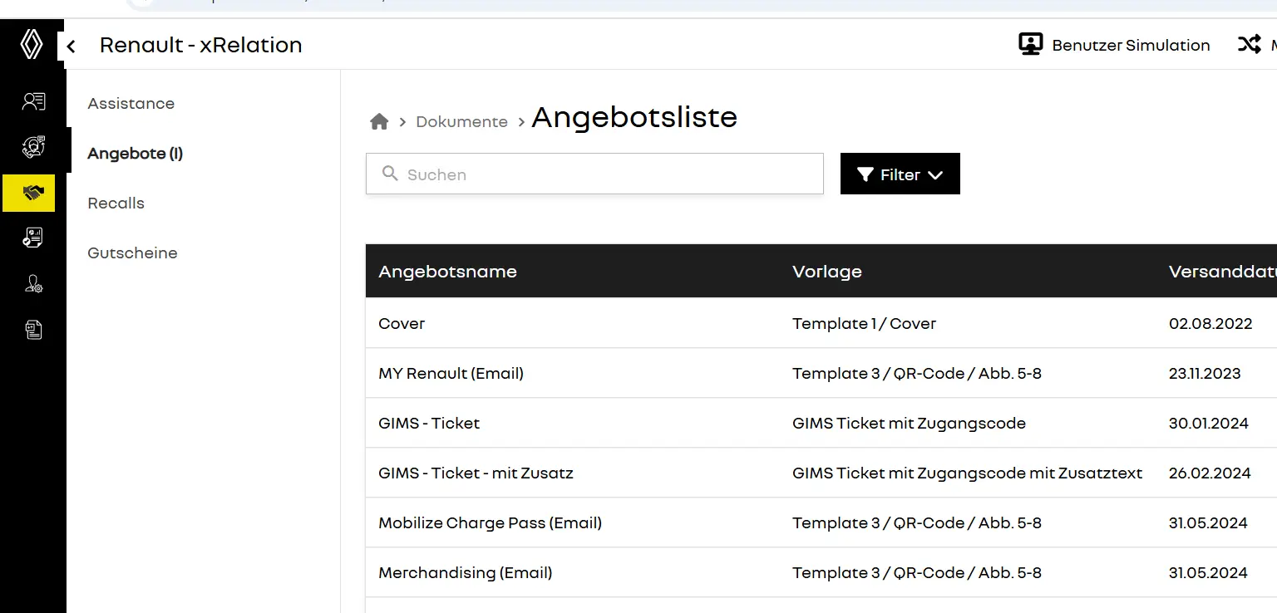Sort by Vorlage column header
The image size is (1277, 613).
click(827, 272)
